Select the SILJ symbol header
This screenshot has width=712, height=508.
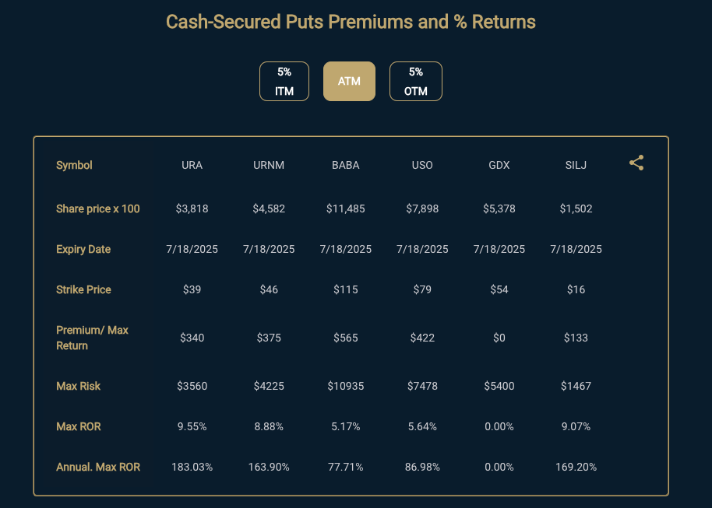click(x=576, y=165)
